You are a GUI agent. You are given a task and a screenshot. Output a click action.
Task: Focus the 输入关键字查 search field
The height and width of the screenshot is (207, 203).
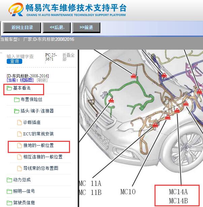pos(20,56)
